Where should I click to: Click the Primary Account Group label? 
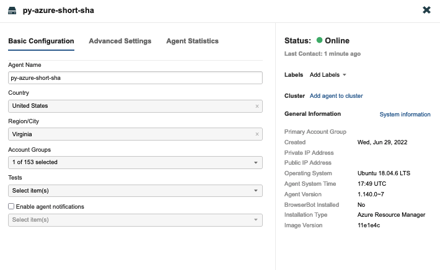315,132
